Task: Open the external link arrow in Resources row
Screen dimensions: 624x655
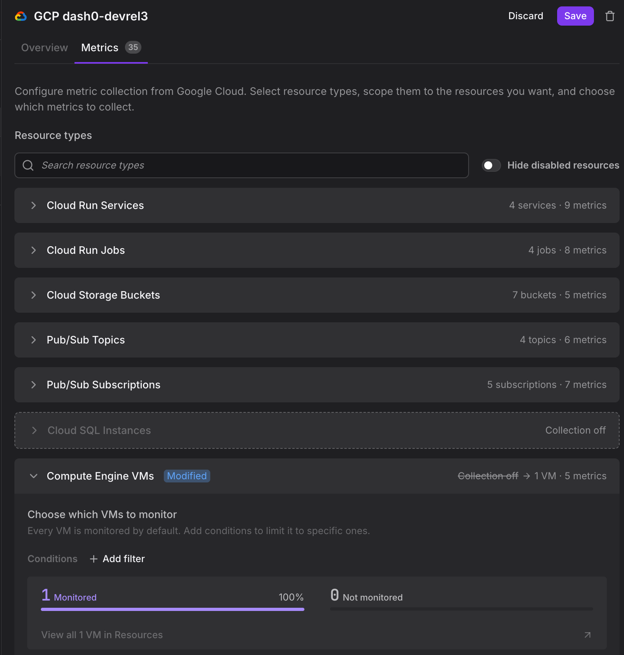Action: pos(587,635)
